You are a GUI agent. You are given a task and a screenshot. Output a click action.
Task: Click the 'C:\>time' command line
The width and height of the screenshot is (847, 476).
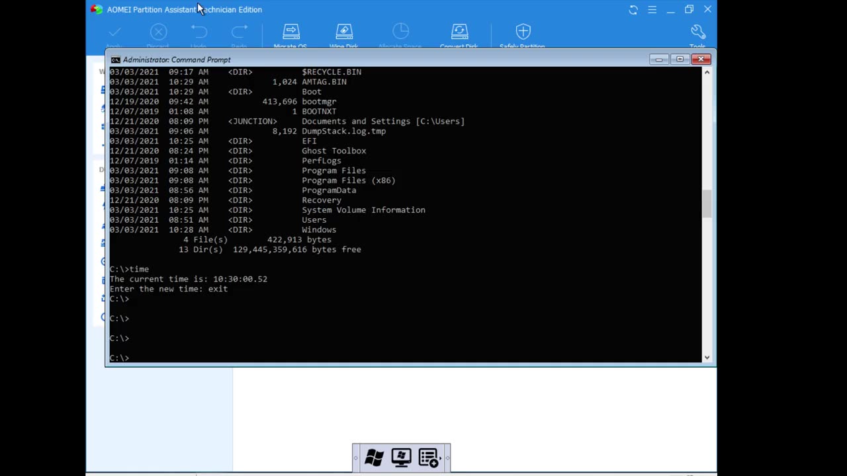(x=129, y=269)
